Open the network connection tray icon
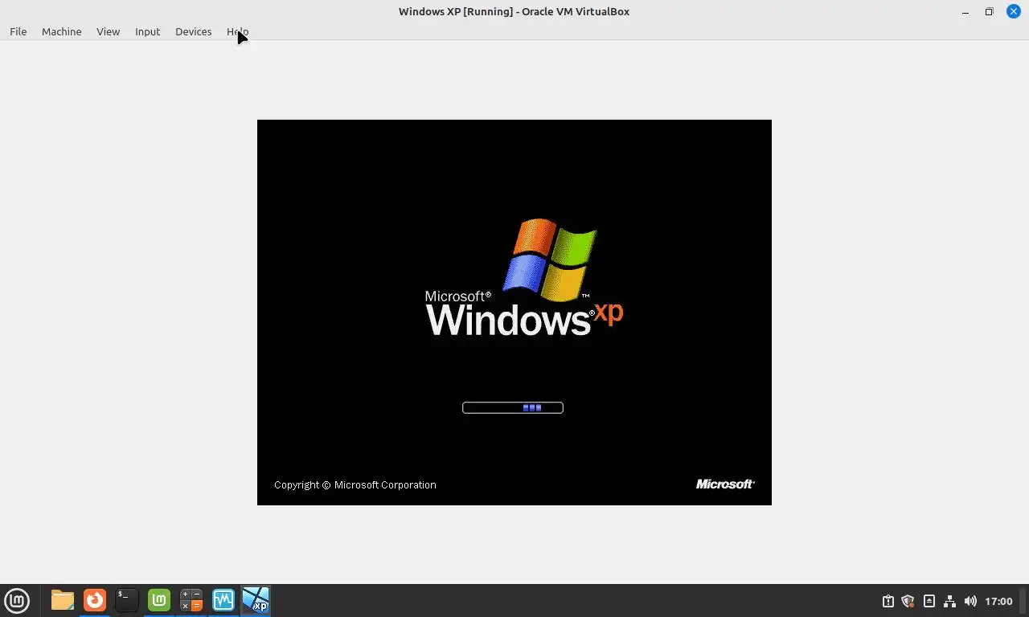The image size is (1029, 617). 949,601
